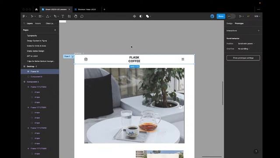
Task: Open the GPT in UX/UI page
Action: pyautogui.click(x=32, y=56)
